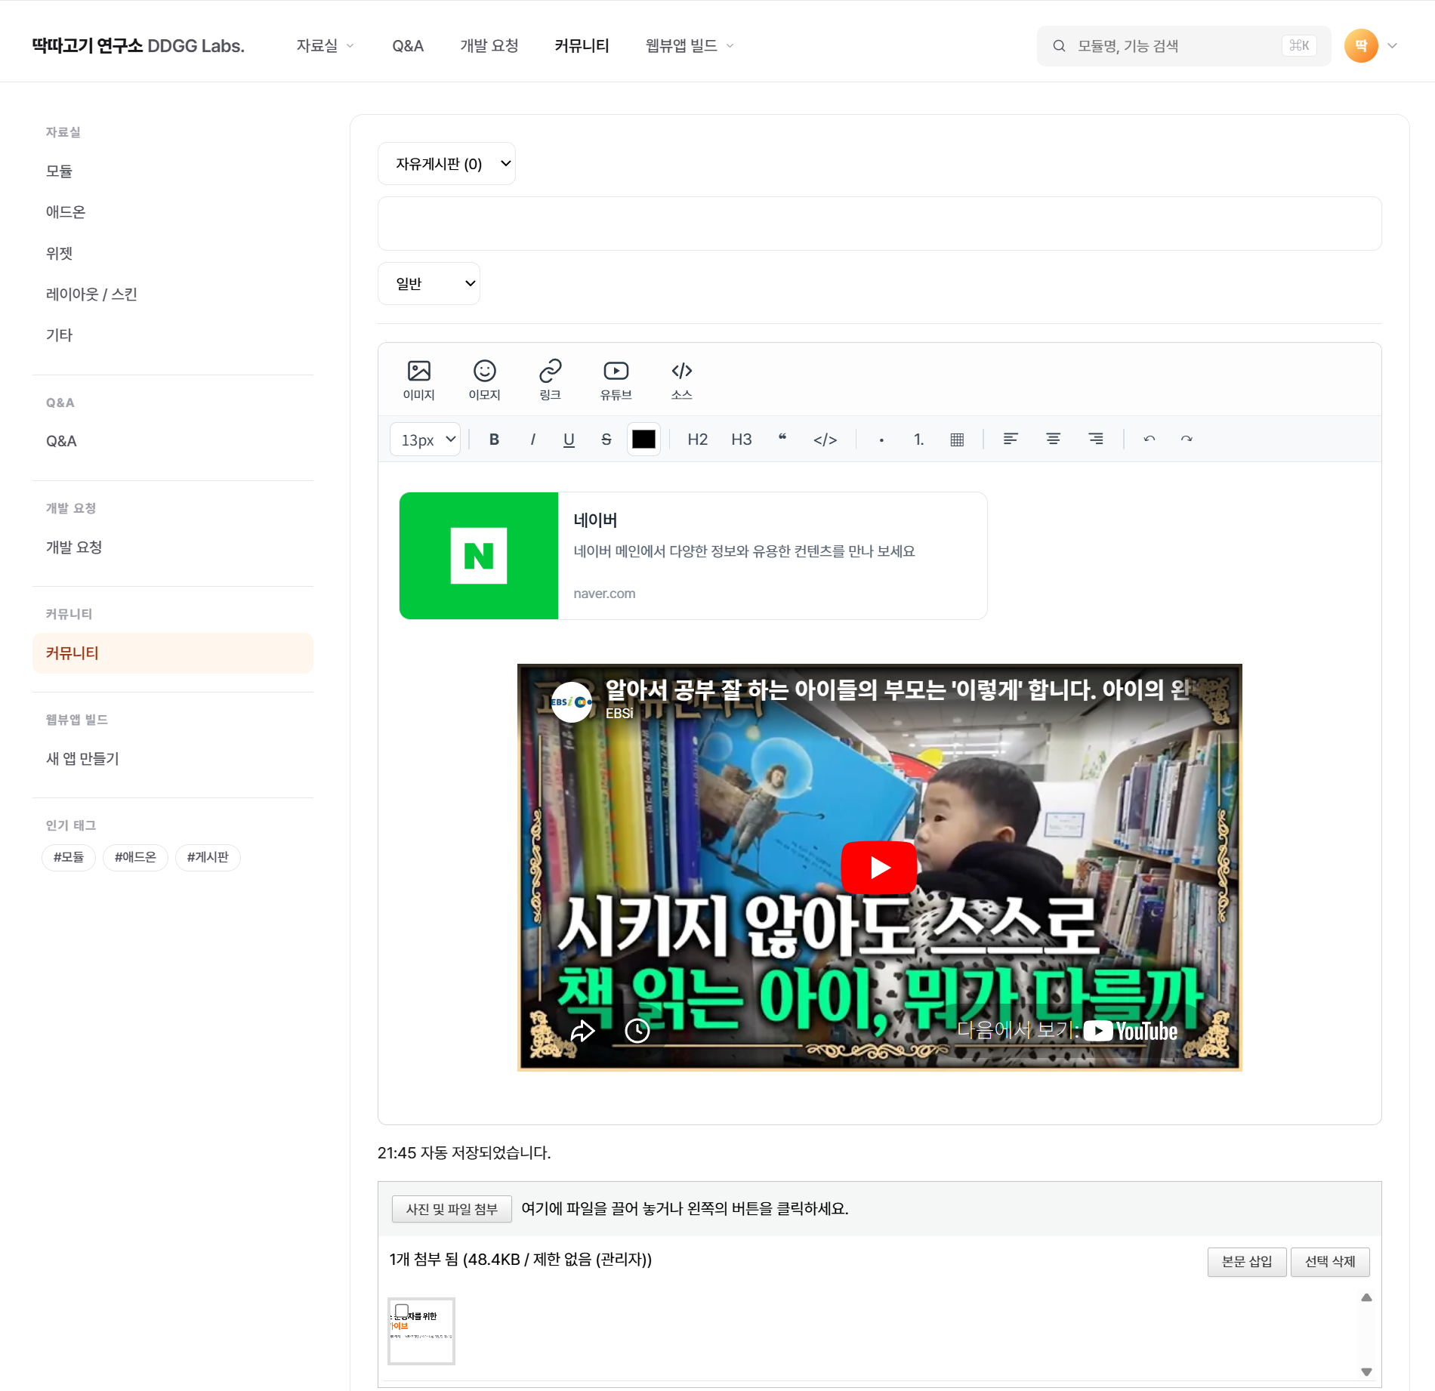Insert a link with the 링크 tool
This screenshot has width=1435, height=1391.
click(x=551, y=380)
